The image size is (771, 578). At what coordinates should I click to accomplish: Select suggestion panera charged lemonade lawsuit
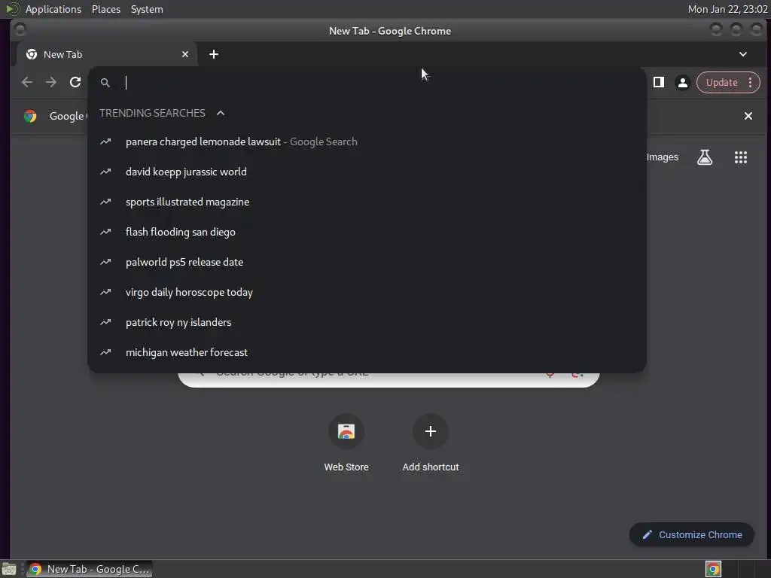[367, 141]
